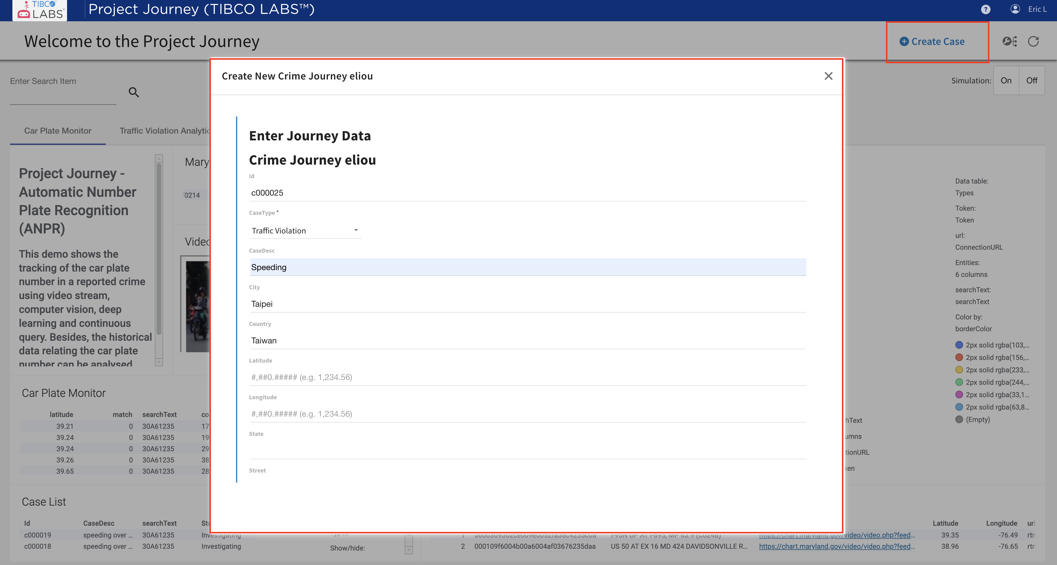This screenshot has width=1057, height=565.
Task: Select the green rgba(244 legend swatch
Action: click(959, 382)
